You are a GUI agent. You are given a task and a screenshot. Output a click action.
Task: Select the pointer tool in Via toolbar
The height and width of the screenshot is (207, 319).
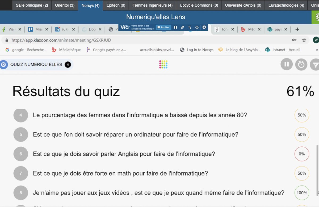[x=190, y=27]
